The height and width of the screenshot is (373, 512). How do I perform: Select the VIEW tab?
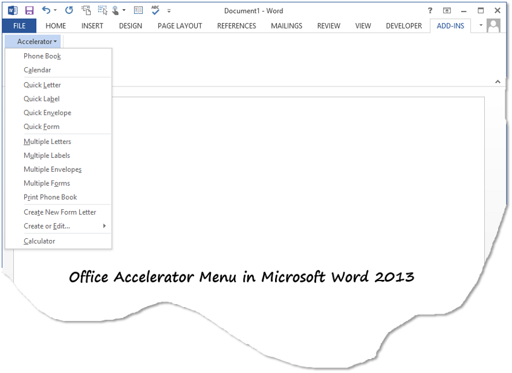click(x=363, y=26)
